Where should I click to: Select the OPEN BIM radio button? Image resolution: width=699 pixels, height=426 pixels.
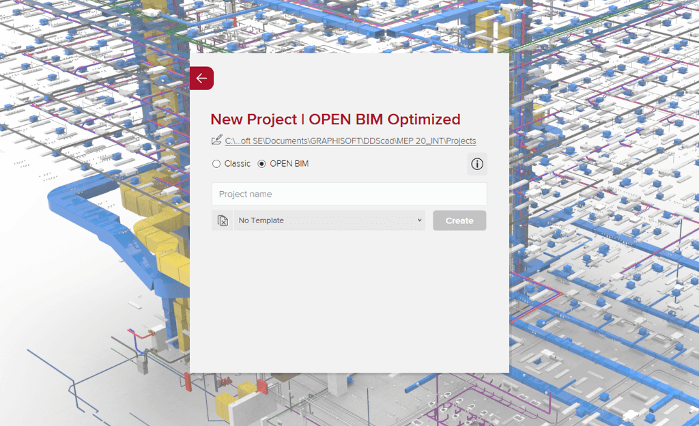point(261,164)
